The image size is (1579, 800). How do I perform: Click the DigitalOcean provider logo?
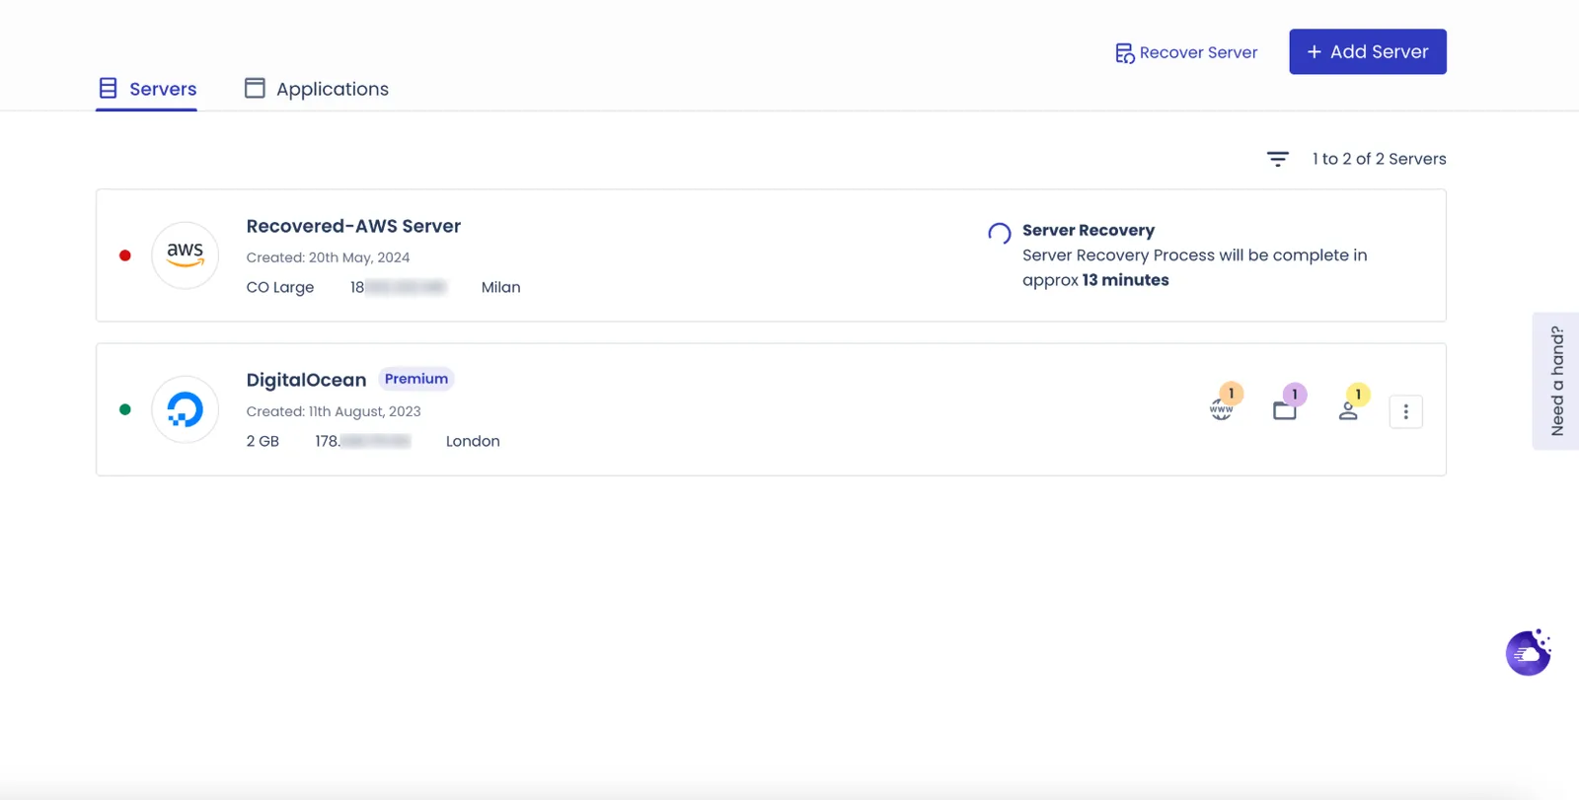click(185, 409)
